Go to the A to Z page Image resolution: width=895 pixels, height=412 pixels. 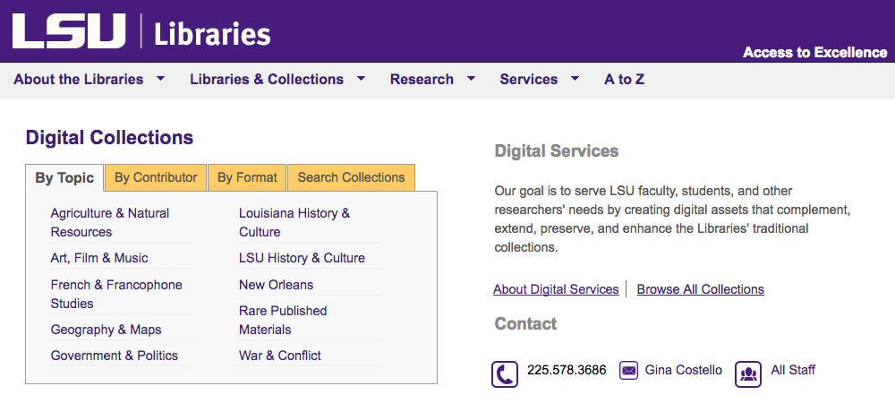[x=624, y=79]
